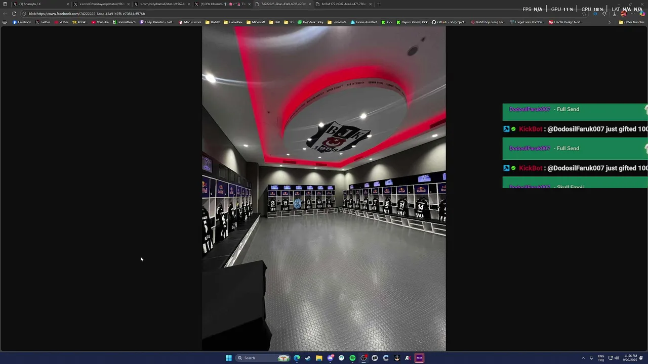
Task: Reload the current page
Action: (14, 14)
